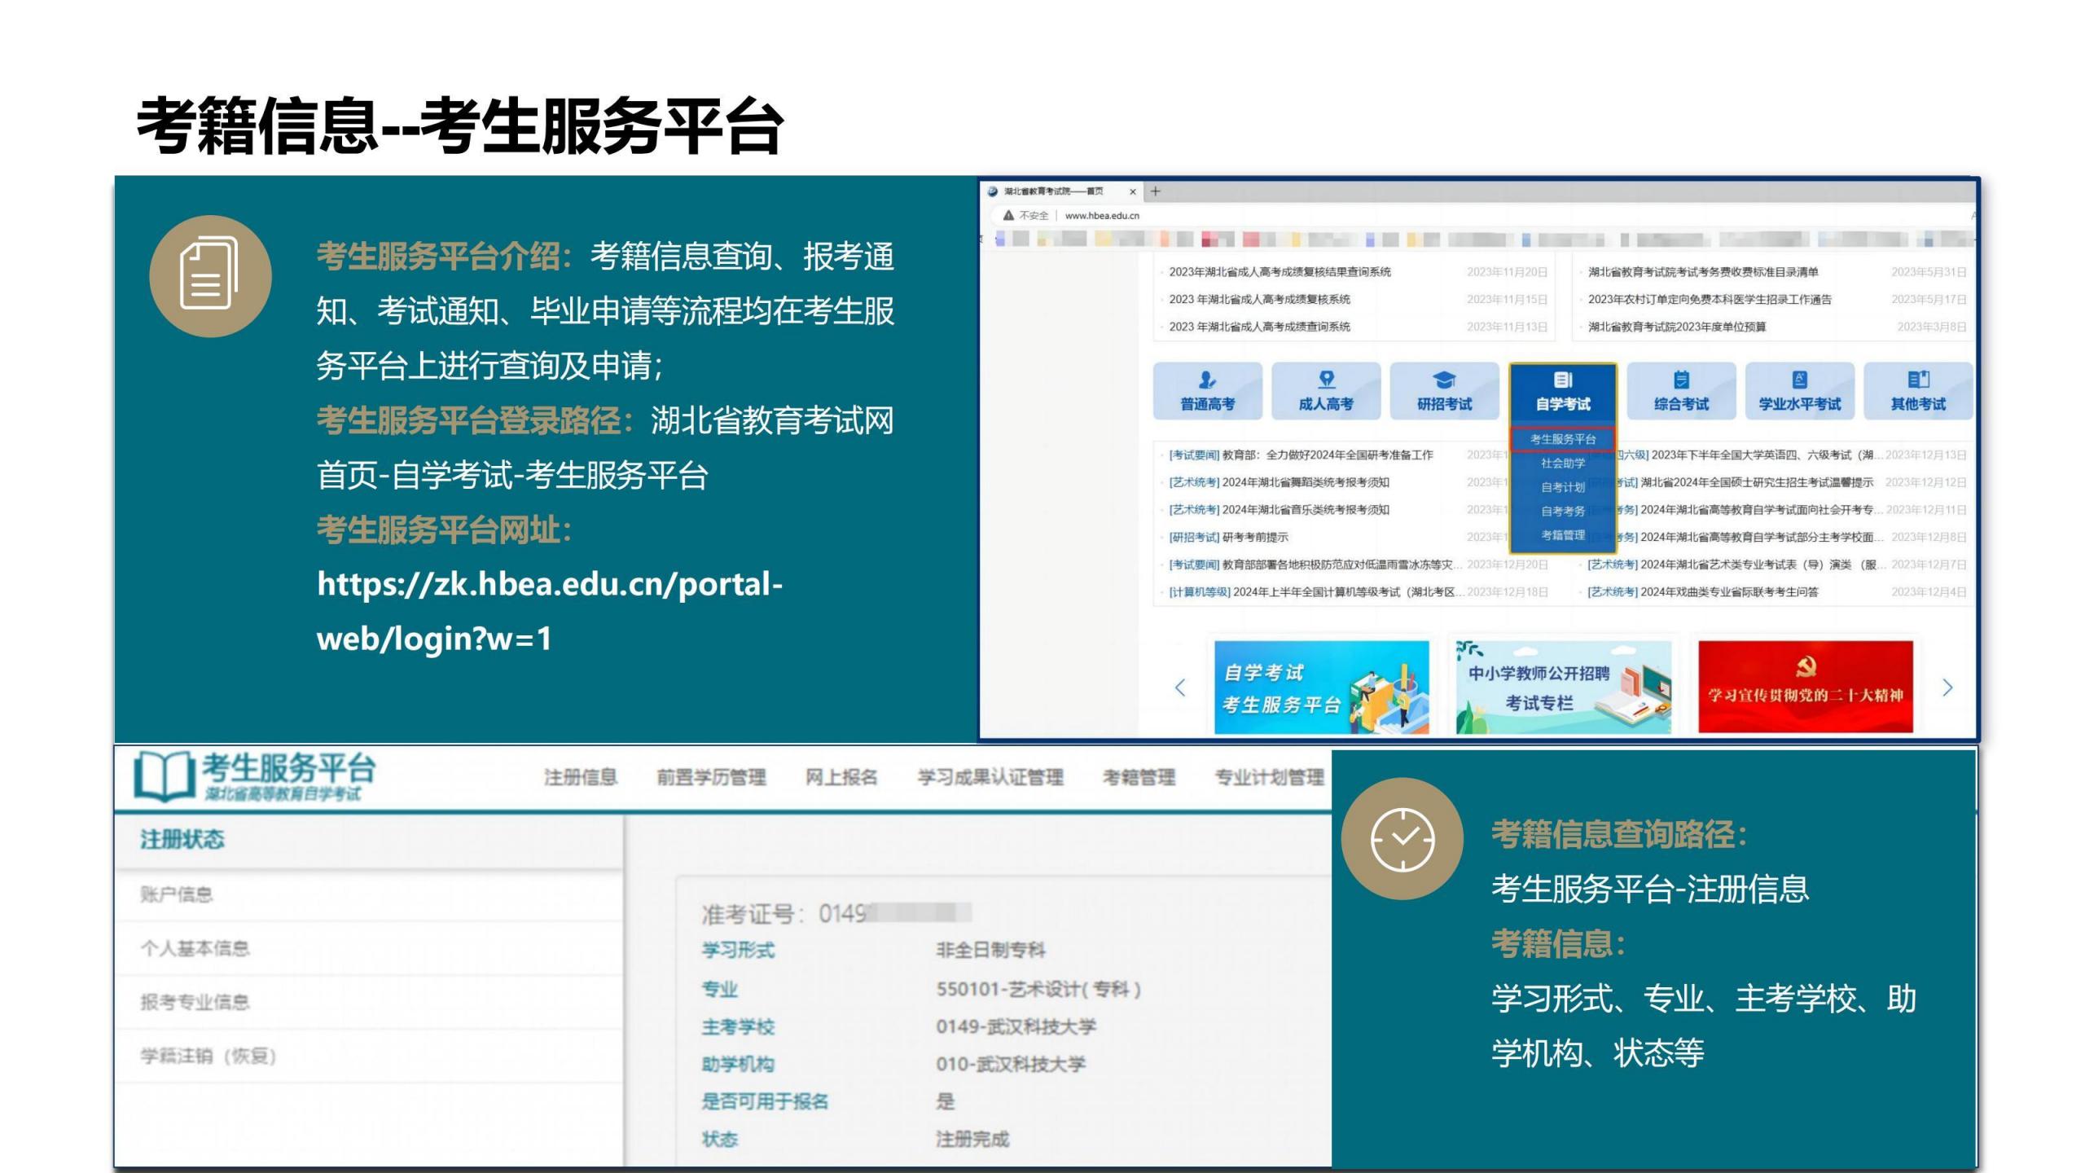Open the 学业水平考试 tile

click(1799, 390)
